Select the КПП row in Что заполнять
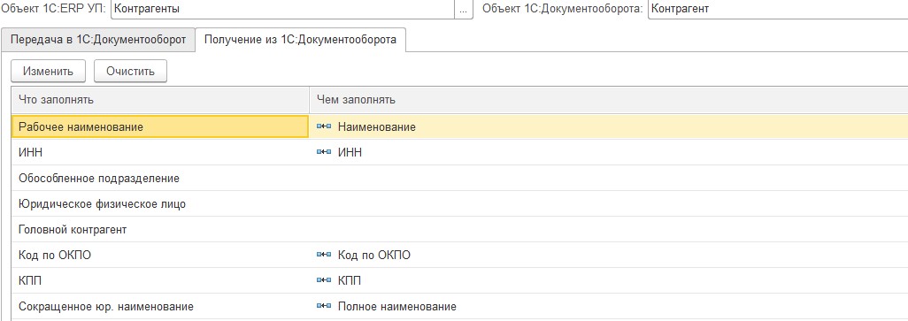 160,280
